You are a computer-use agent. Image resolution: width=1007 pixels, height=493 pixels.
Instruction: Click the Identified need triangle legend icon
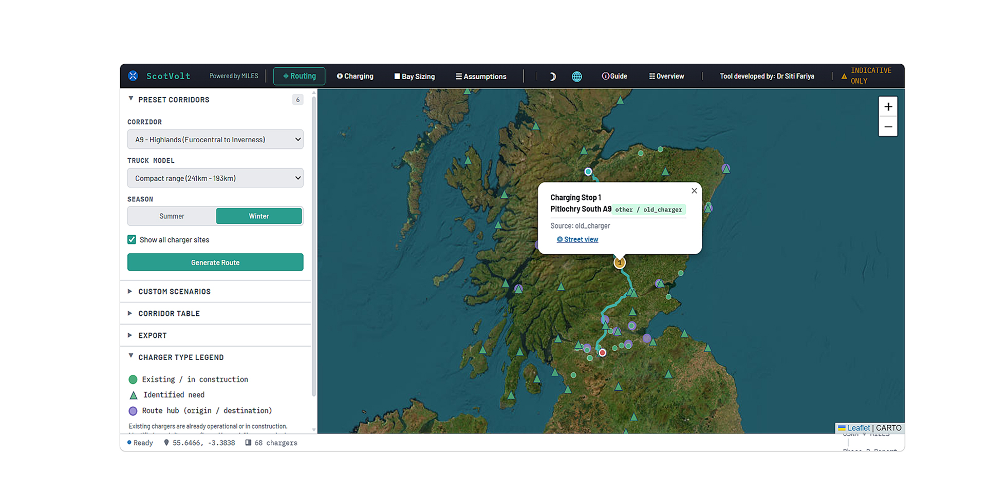(134, 395)
